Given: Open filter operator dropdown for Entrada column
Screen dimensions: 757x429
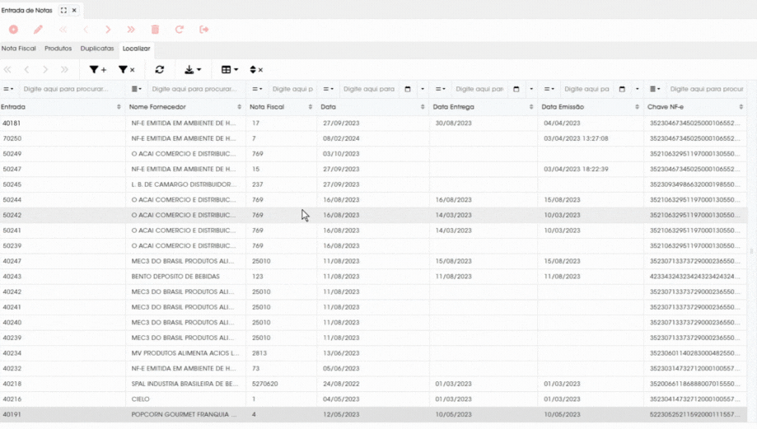Looking at the screenshot, I should click(9, 89).
